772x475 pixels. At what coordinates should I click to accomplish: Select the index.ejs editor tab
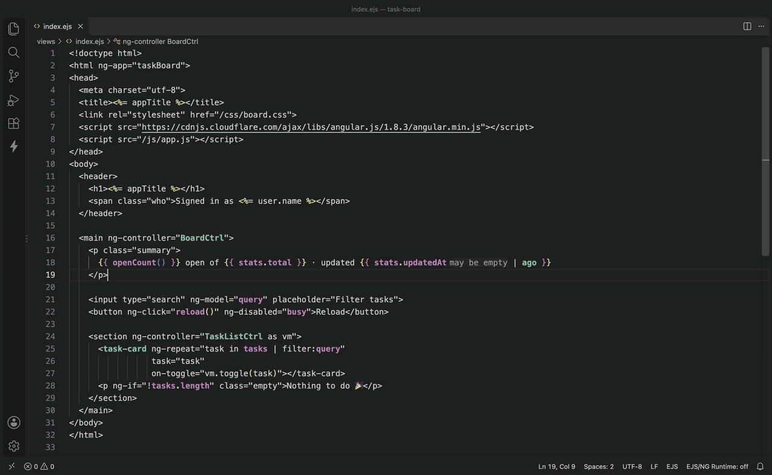click(x=58, y=27)
